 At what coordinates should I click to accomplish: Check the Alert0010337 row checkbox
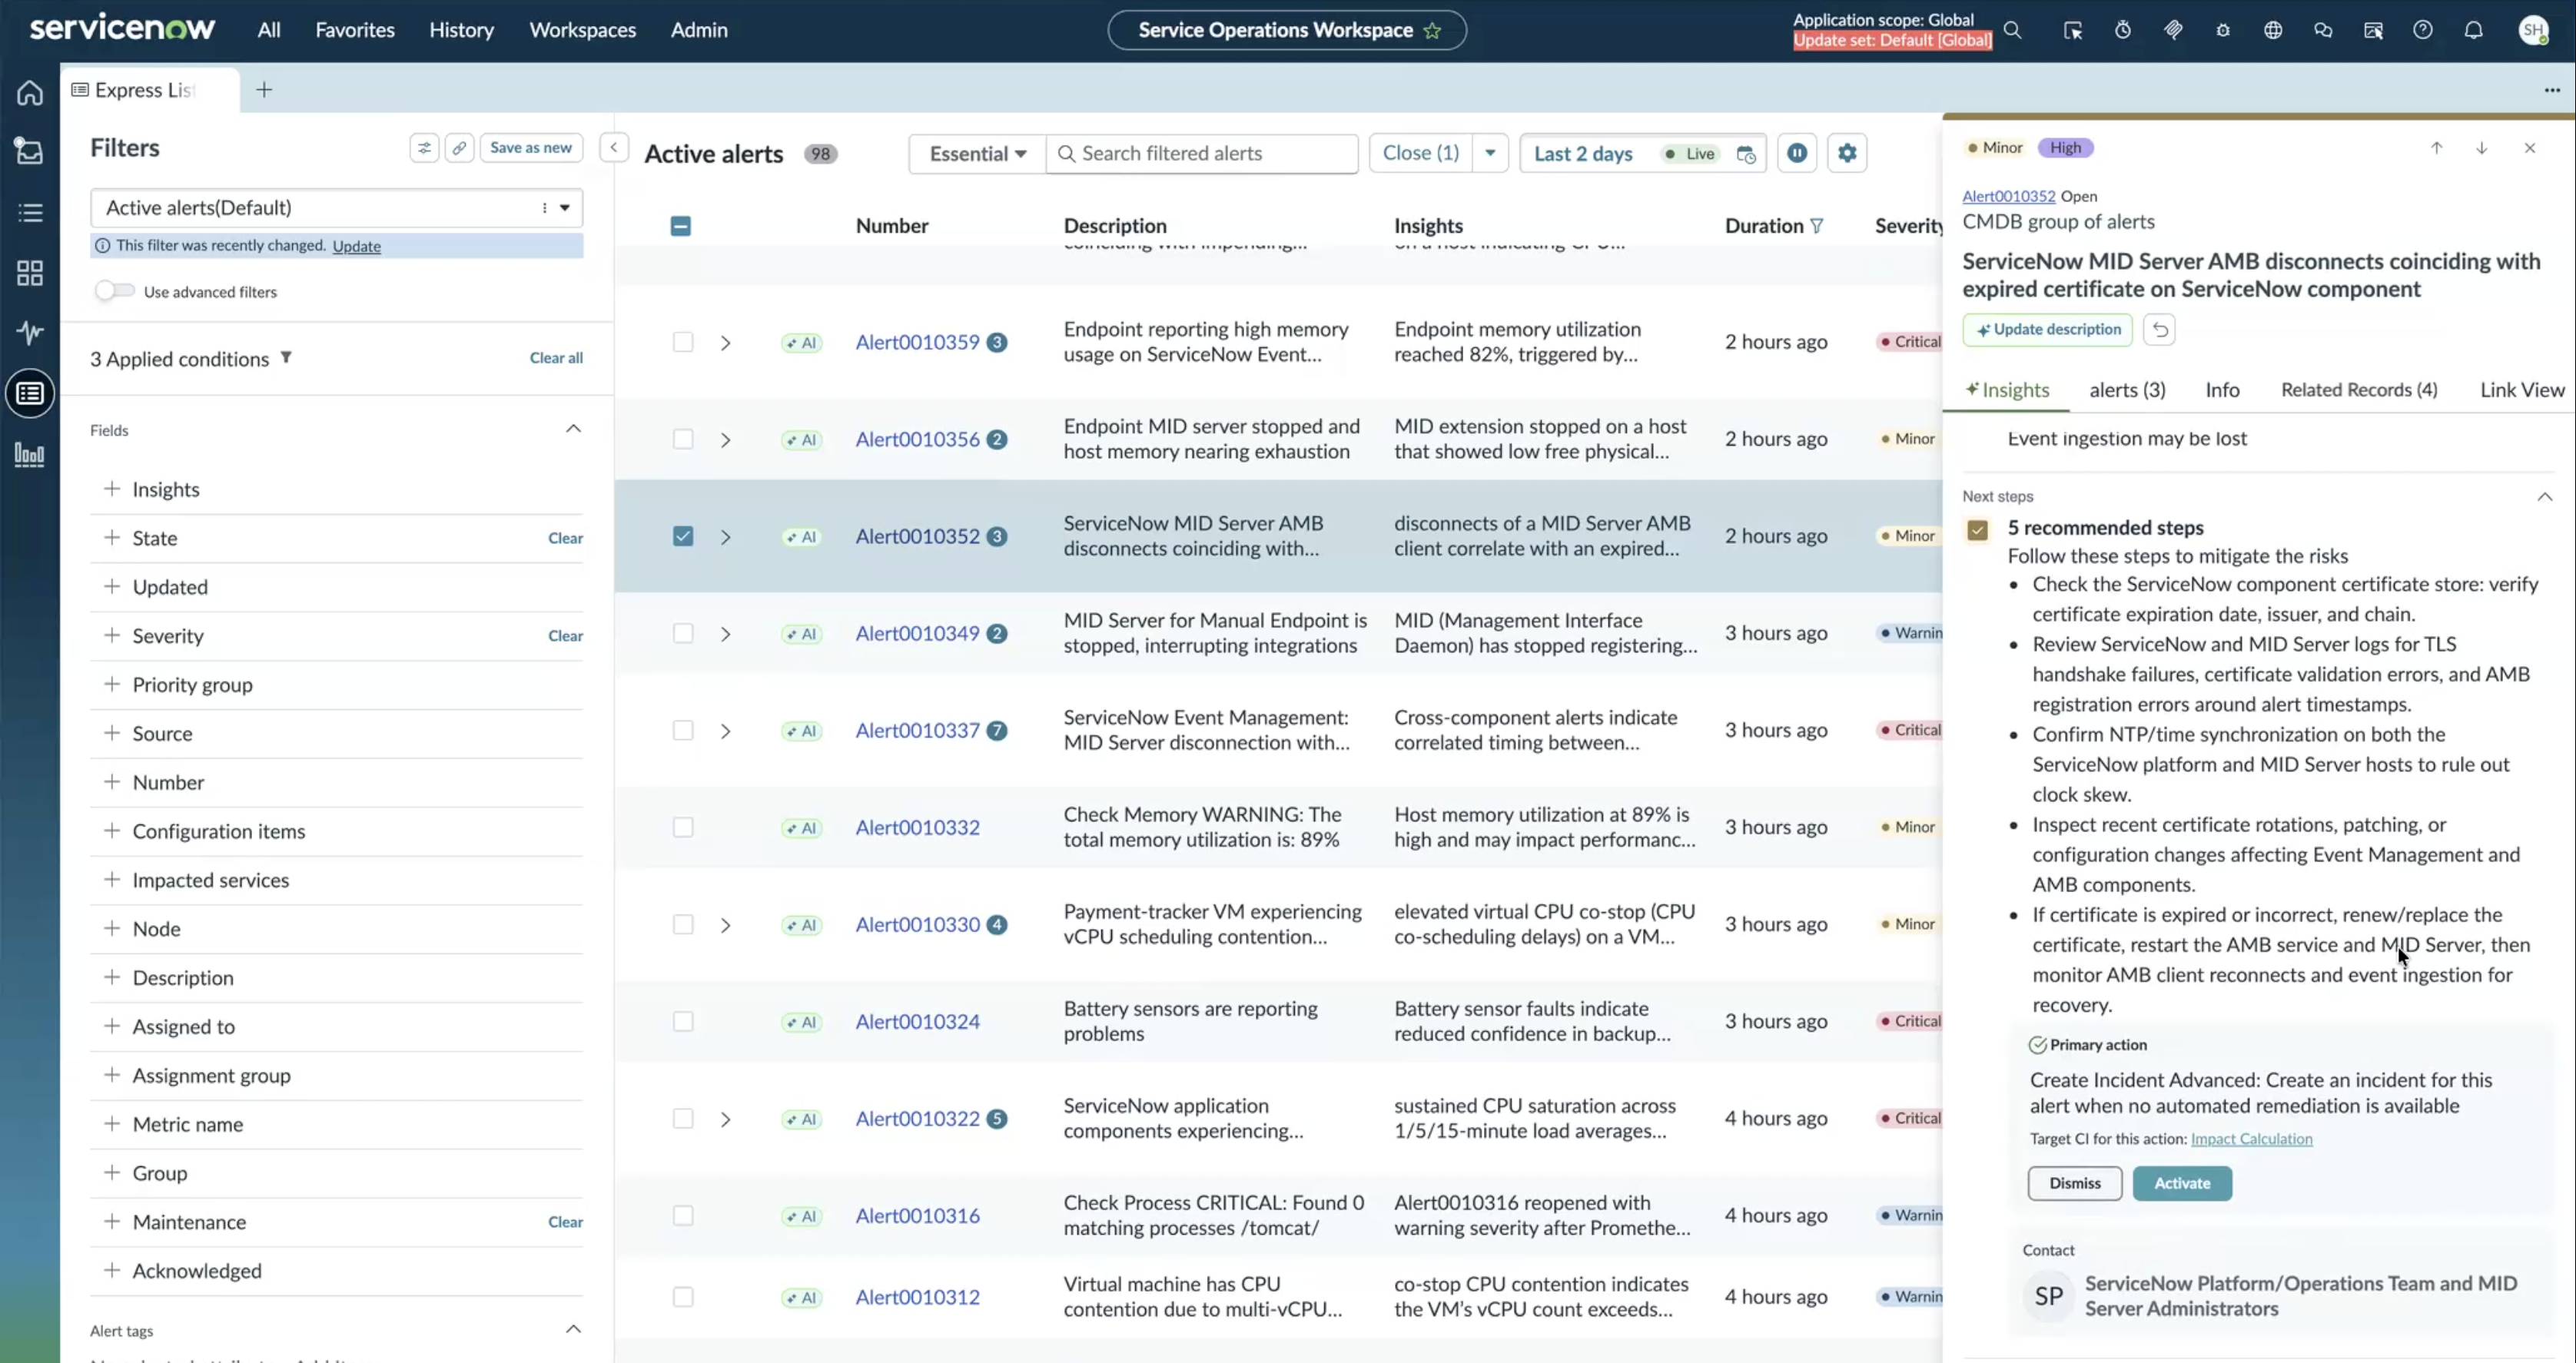point(683,730)
